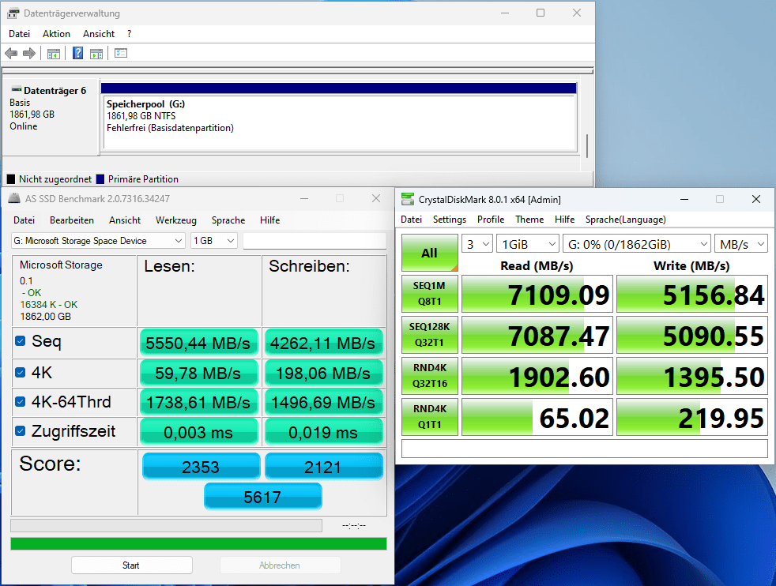Click the show/hide console tree toolbar icon
The image size is (776, 586).
[x=54, y=54]
